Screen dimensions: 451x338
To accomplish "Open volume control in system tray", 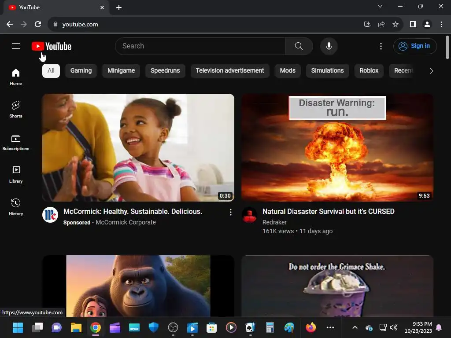I will [394, 327].
